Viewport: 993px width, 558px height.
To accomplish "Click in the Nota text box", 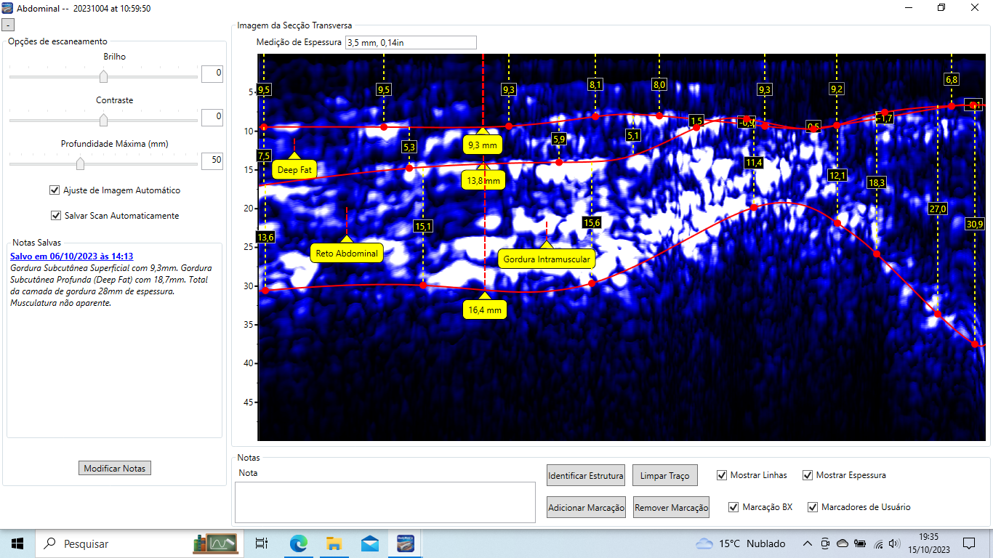I will 385,501.
